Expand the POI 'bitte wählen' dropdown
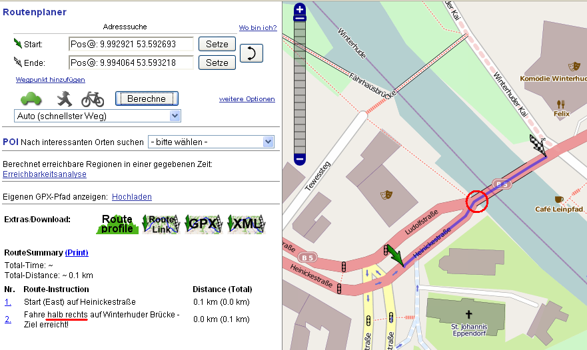The height and width of the screenshot is (350, 587). click(211, 142)
